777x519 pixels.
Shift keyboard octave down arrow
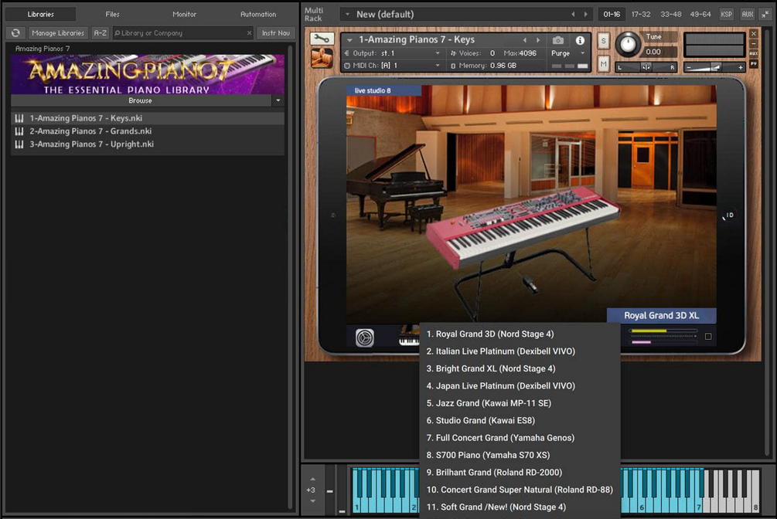click(x=312, y=501)
